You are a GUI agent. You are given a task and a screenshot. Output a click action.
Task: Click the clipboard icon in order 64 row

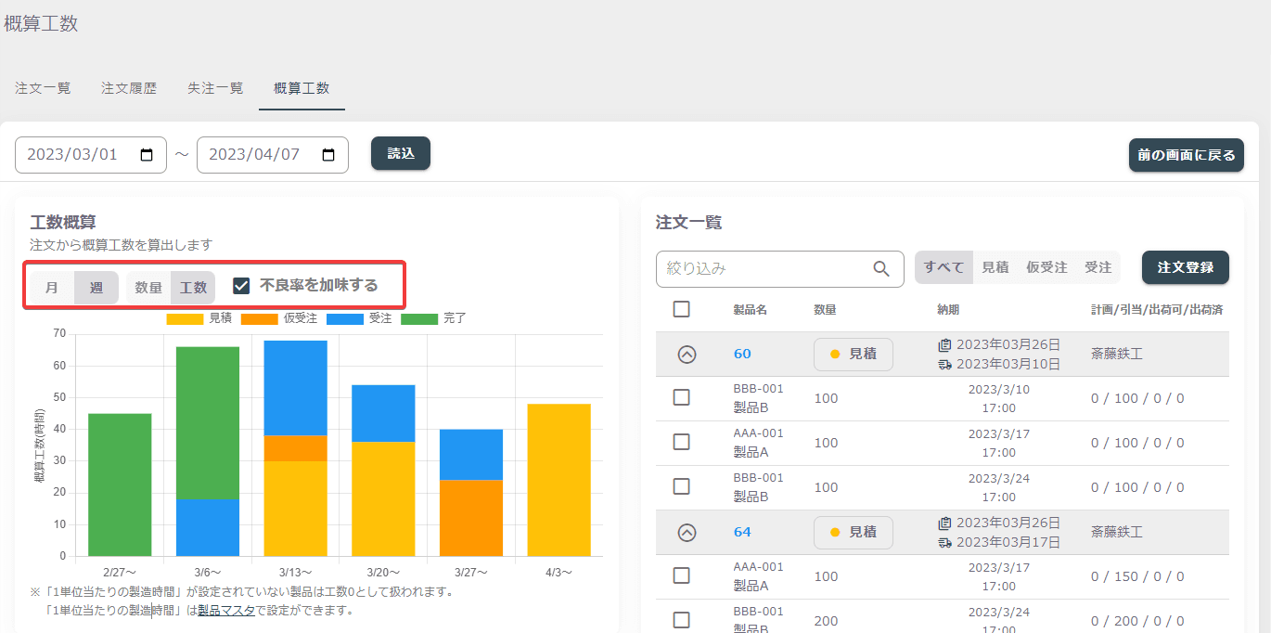pos(944,523)
